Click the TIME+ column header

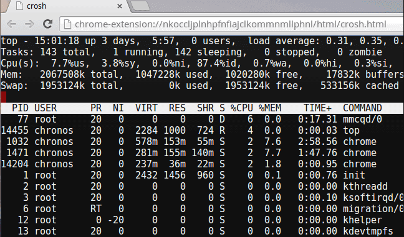318,108
